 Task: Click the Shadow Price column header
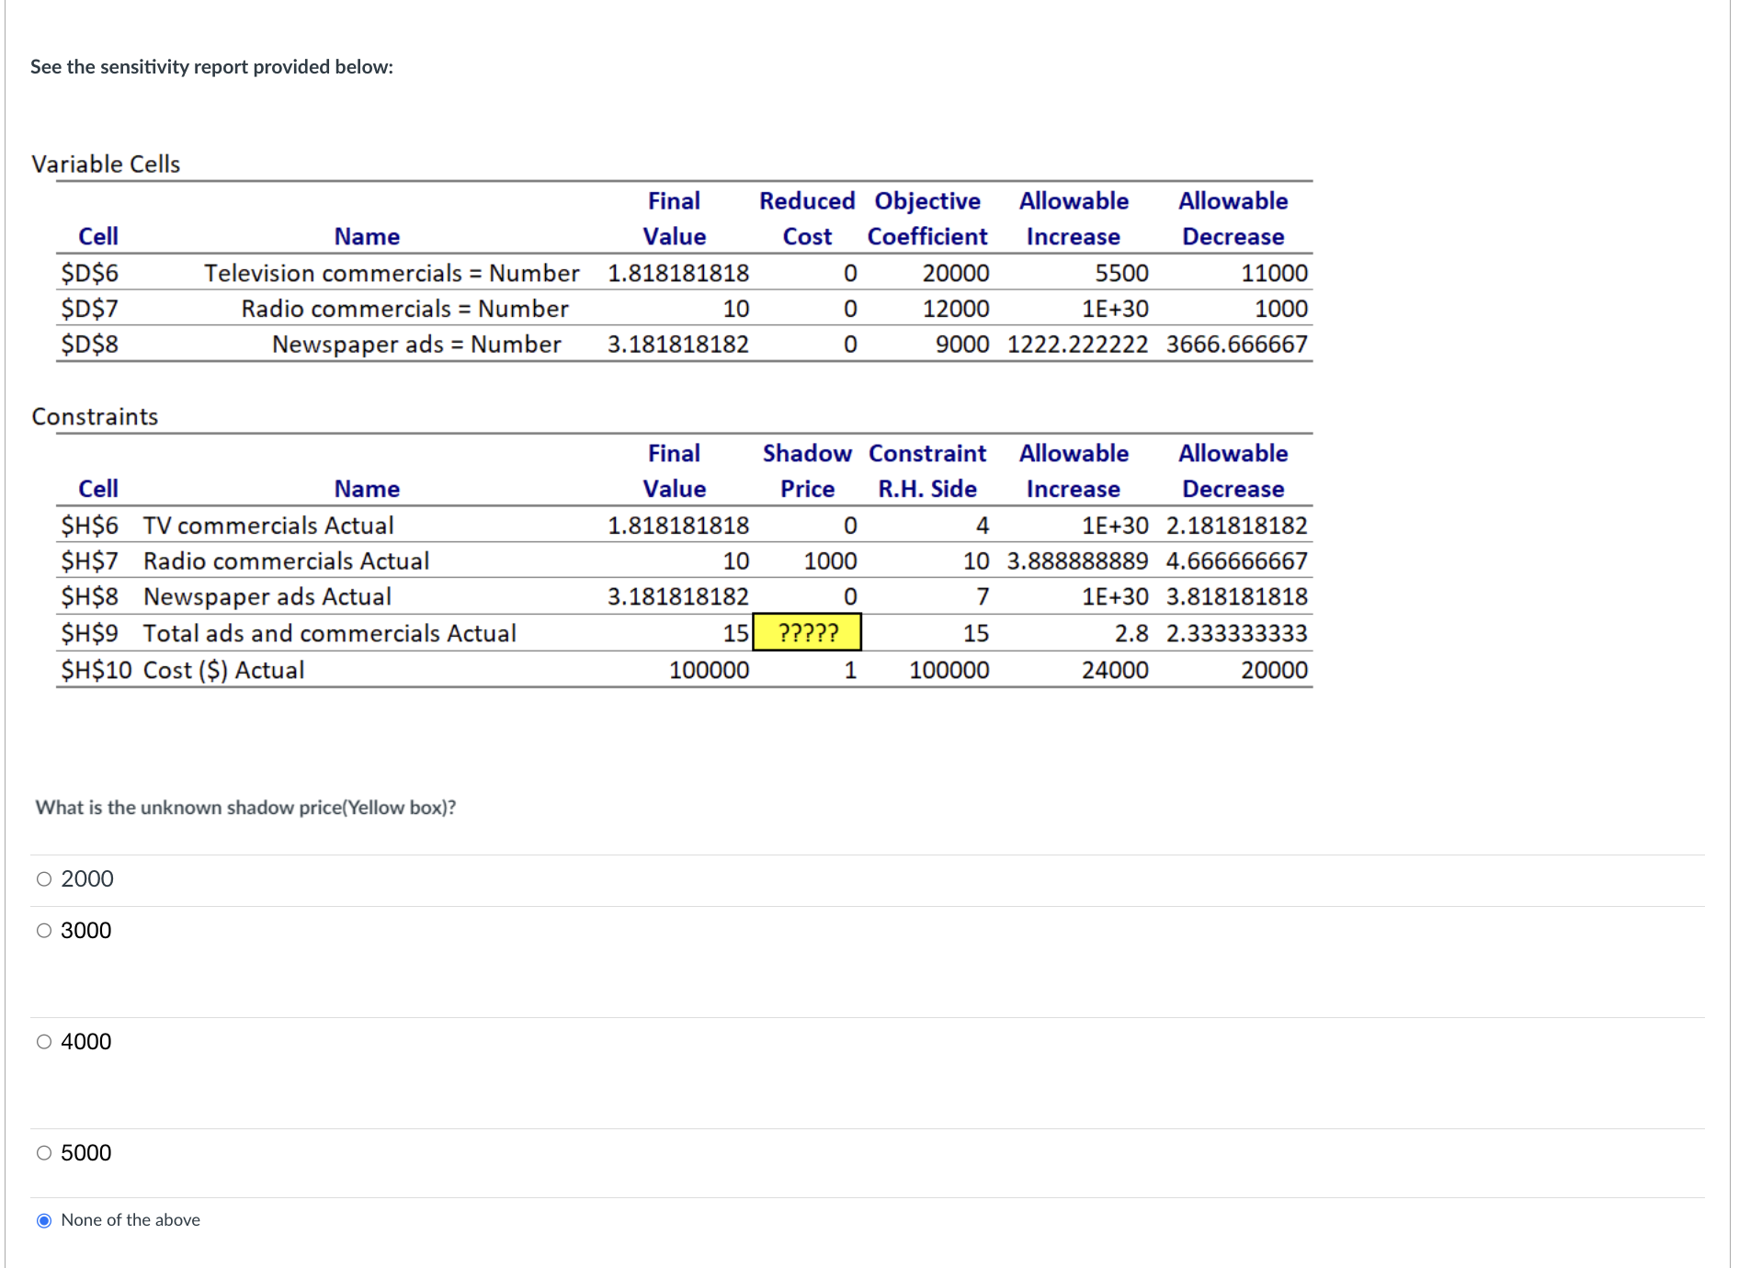point(806,470)
